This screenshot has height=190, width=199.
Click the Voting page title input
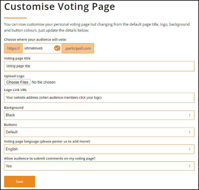(x=99, y=66)
